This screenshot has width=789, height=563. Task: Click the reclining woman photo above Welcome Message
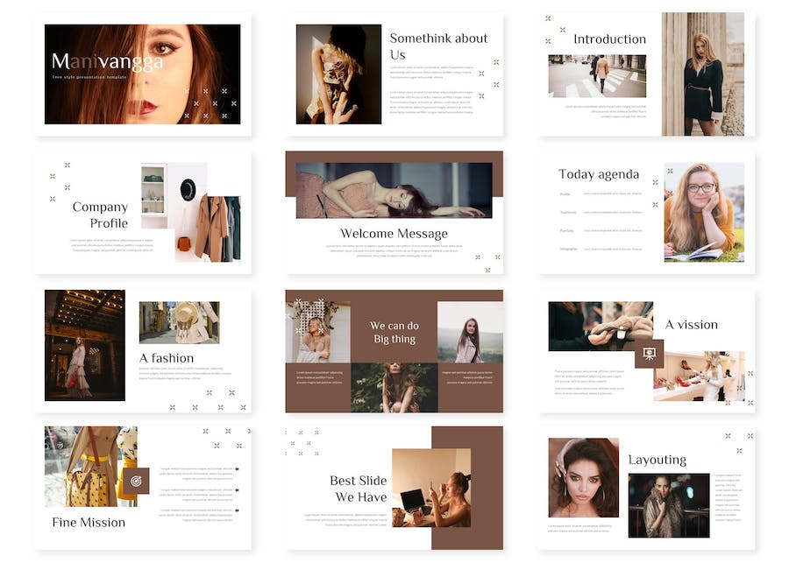394,191
